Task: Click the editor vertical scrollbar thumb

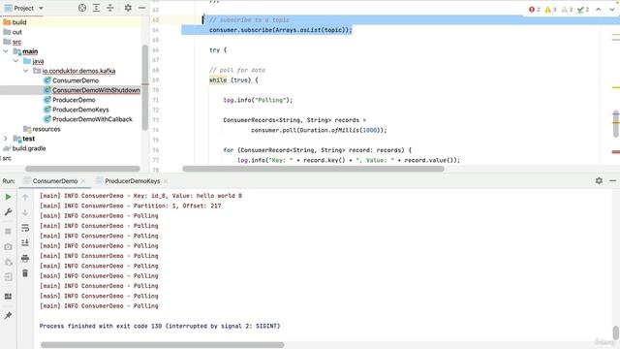Action: 616,125
